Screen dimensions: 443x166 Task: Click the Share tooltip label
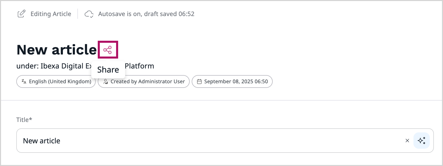108,70
